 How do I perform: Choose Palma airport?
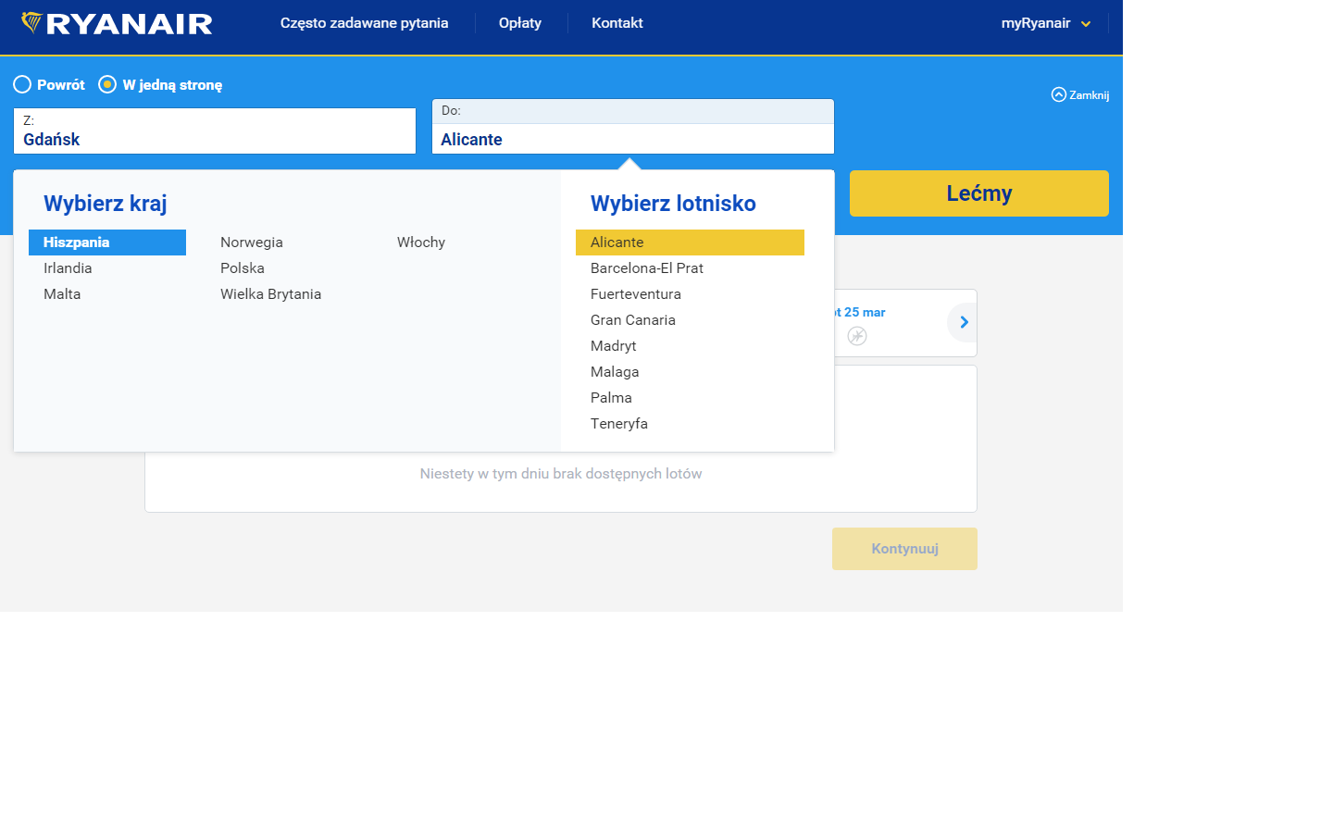tap(611, 398)
